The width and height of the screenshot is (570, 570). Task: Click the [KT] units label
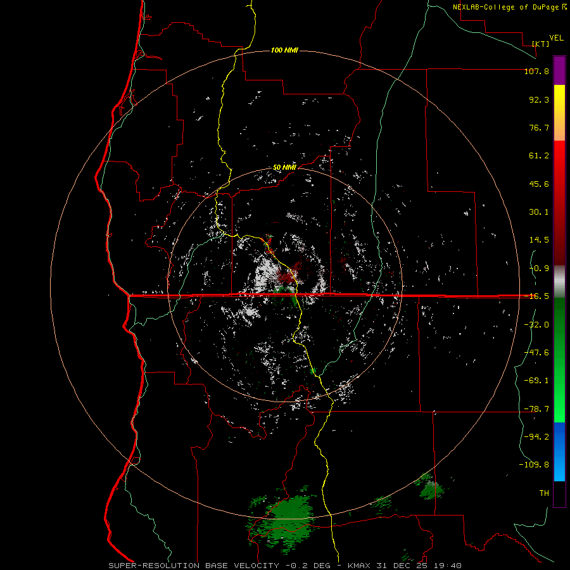click(x=541, y=44)
